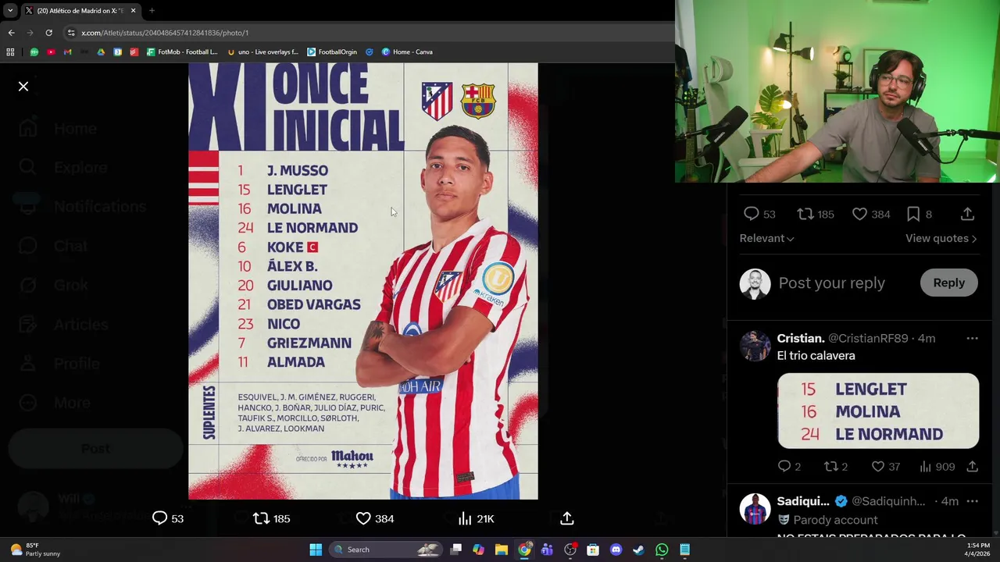Open File Explorer from the taskbar
The image size is (1000, 562).
click(x=502, y=550)
